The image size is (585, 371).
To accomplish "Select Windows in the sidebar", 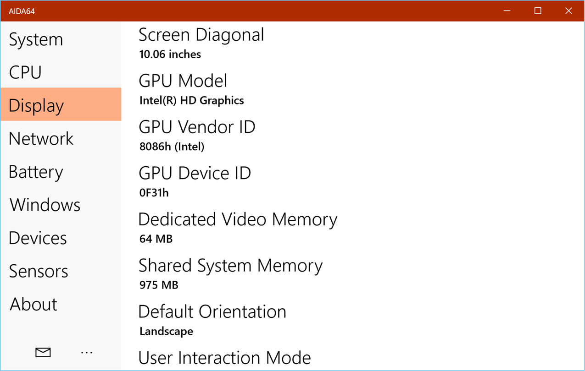I will tap(45, 205).
